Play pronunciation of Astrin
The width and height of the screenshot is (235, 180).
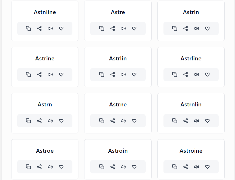click(197, 28)
